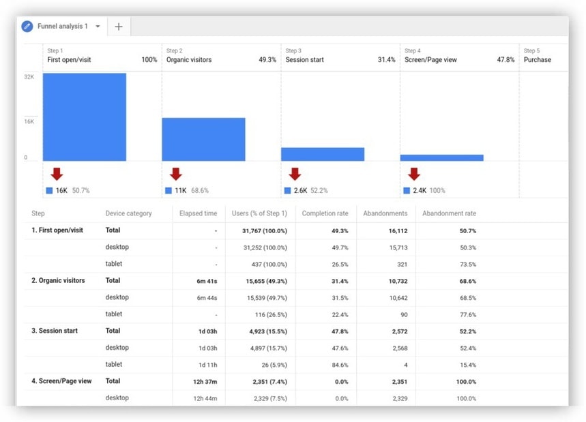Image resolution: width=586 pixels, height=422 pixels.
Task: Click the Elapsed time column header
Action: point(198,213)
